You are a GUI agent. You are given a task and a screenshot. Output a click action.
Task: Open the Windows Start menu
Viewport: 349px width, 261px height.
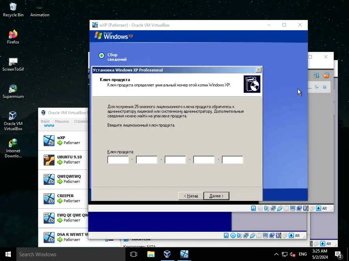pyautogui.click(x=8, y=254)
